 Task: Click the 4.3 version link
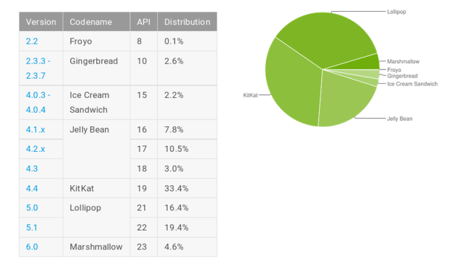coord(32,169)
